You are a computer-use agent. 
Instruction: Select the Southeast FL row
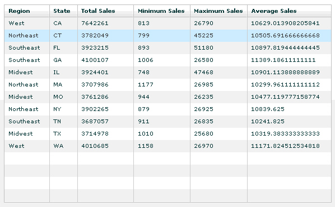[167, 47]
